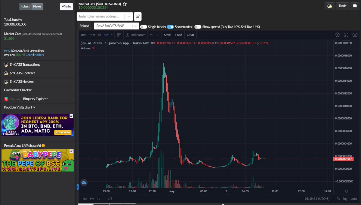Switch to the Token tab
Image resolution: width=361 pixels, height=205 pixels.
[x=25, y=6]
